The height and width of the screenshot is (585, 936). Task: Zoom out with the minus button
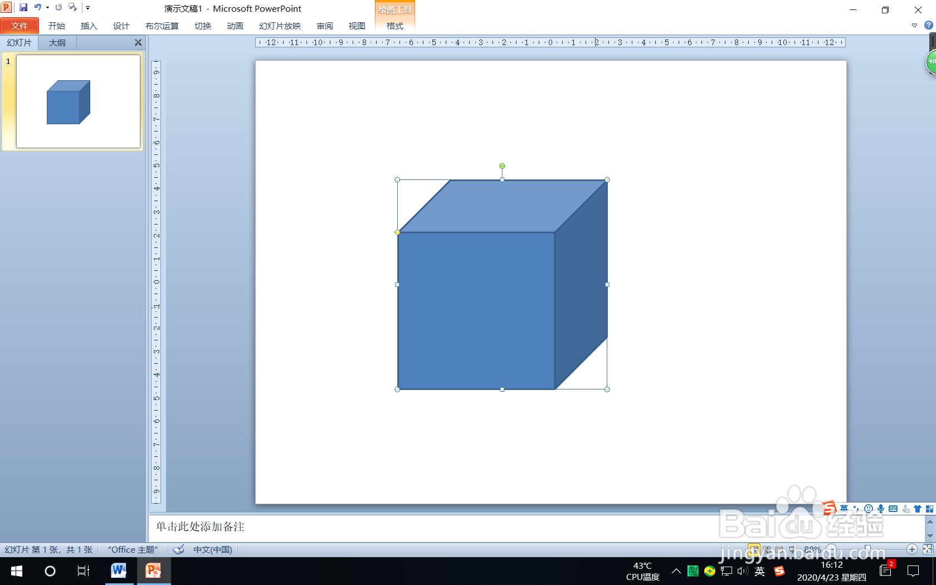point(831,550)
